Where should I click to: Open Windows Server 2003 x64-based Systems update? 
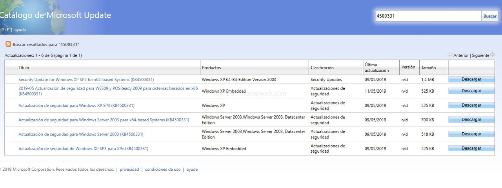tap(104, 120)
